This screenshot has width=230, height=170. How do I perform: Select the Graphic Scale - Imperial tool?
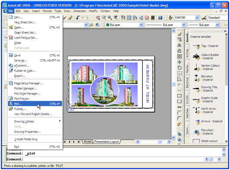[206, 99]
